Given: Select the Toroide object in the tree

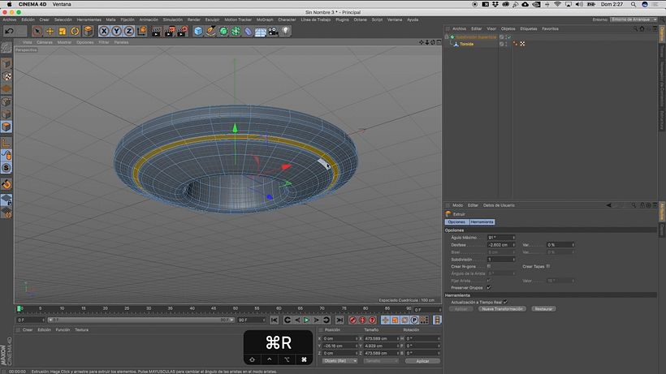Looking at the screenshot, I should tap(466, 44).
